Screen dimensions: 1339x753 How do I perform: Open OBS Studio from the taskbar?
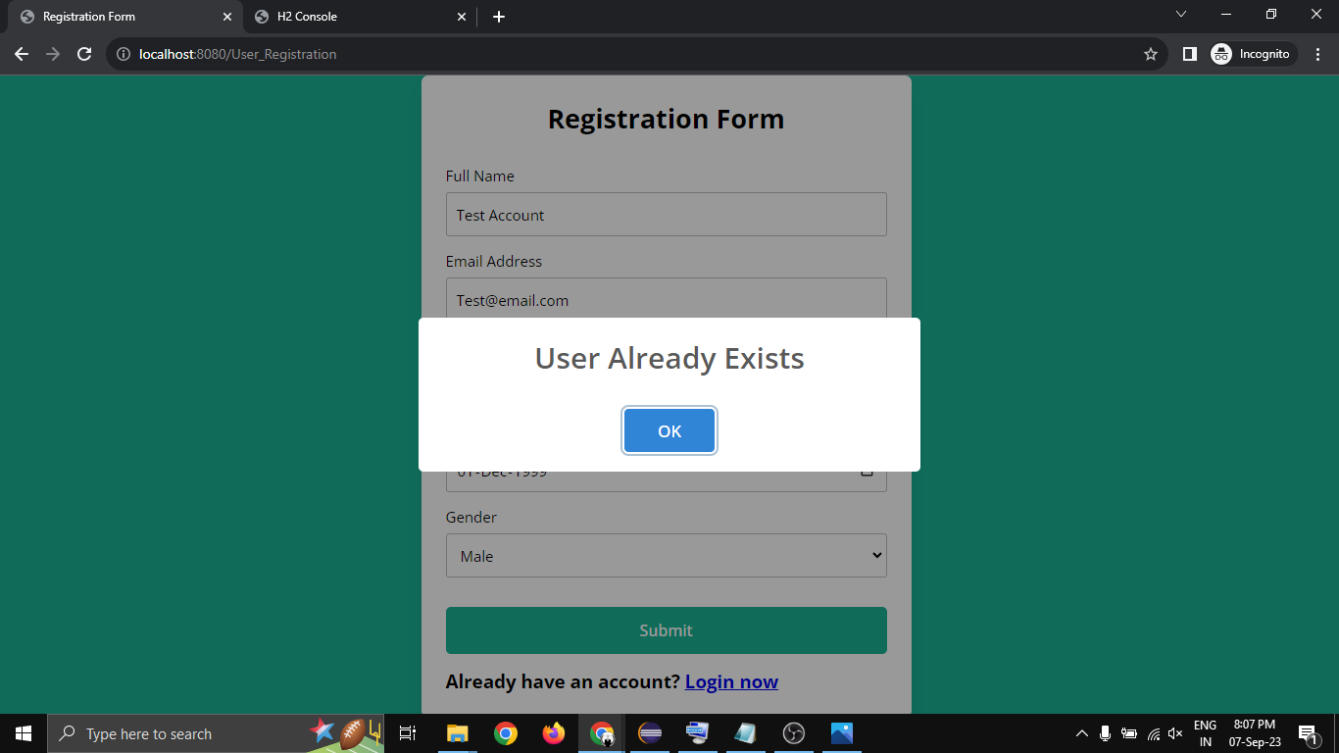pos(794,733)
